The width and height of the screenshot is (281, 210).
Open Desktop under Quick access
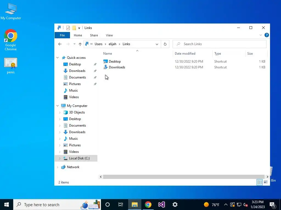(x=75, y=64)
